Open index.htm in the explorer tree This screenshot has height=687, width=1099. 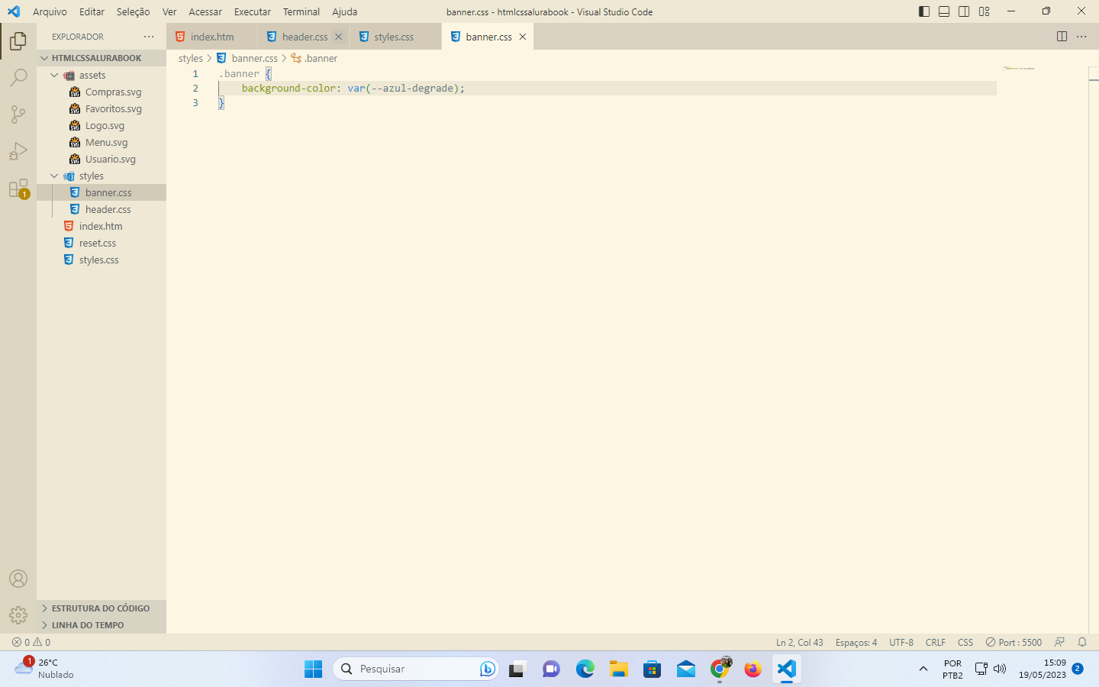point(102,226)
